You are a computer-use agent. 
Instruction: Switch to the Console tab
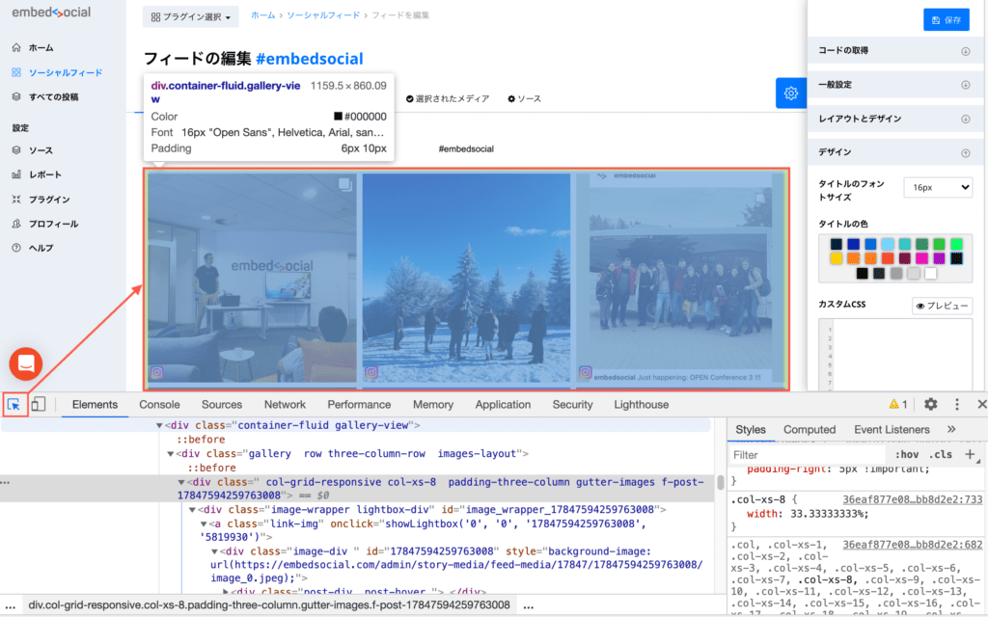[x=159, y=404]
